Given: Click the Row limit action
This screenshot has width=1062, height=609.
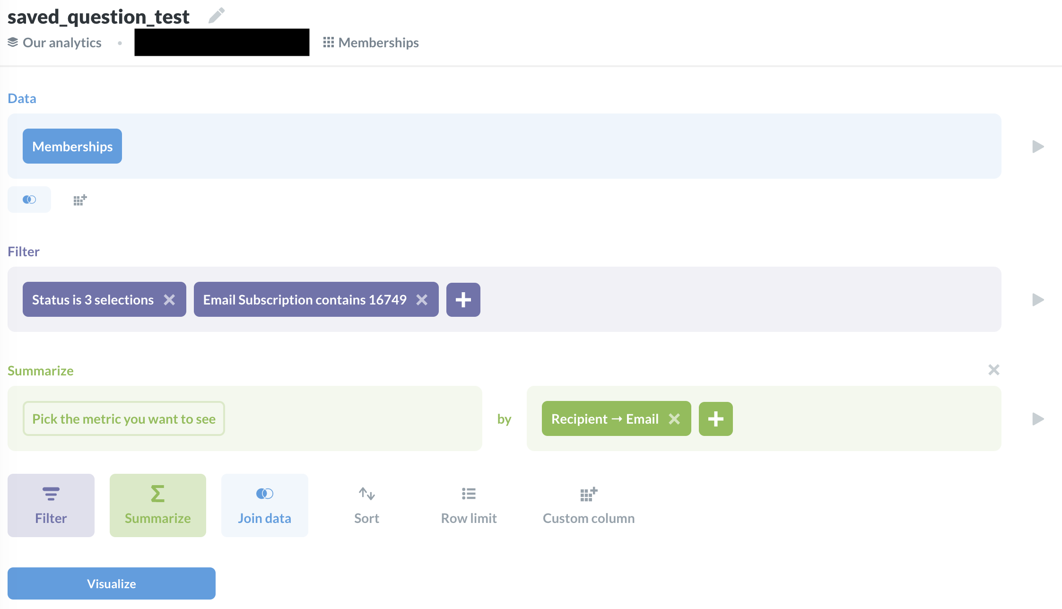Looking at the screenshot, I should pyautogui.click(x=469, y=505).
